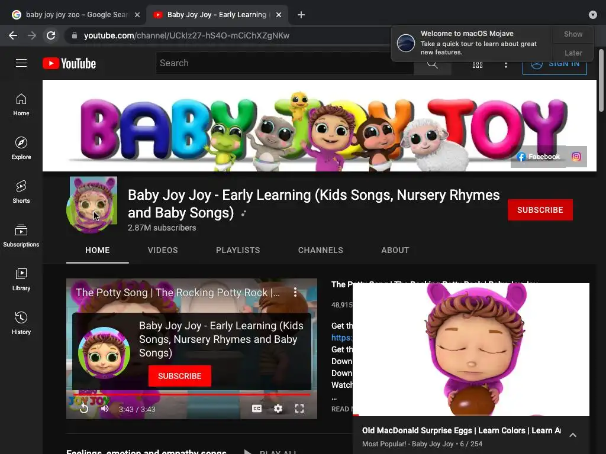This screenshot has width=606, height=454.
Task: Reload the page
Action: 51,35
